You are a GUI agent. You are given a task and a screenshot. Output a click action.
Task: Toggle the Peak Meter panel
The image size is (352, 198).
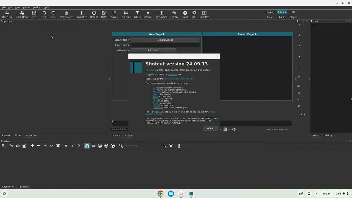click(66, 14)
